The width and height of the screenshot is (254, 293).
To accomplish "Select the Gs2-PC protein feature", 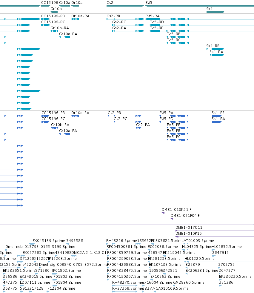I will click(127, 122).
